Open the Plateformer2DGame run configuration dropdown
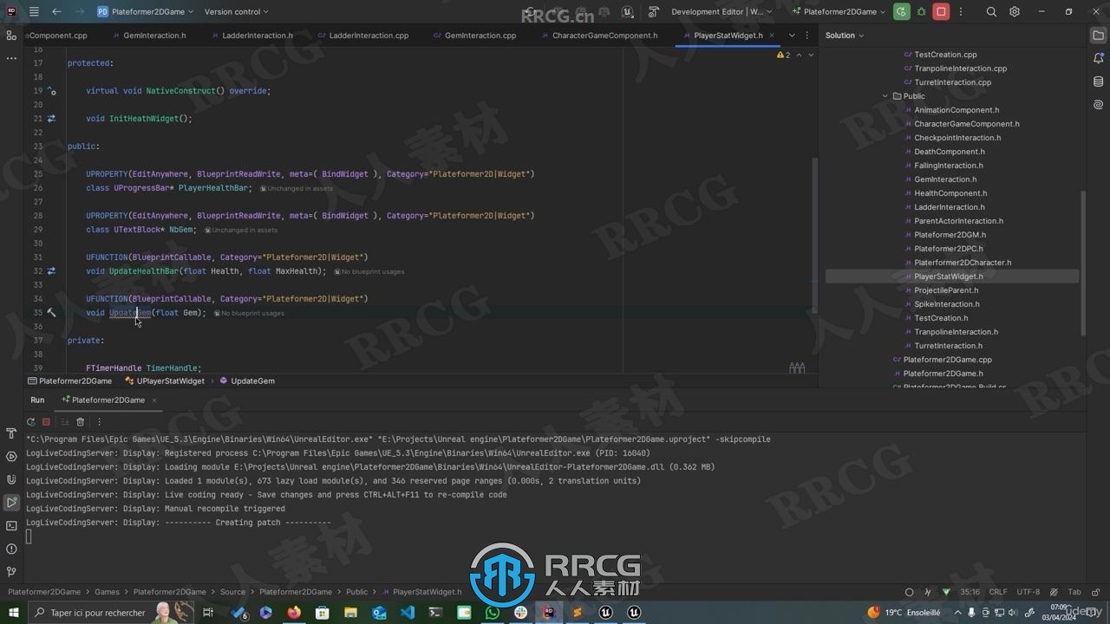1110x624 pixels. pos(839,11)
